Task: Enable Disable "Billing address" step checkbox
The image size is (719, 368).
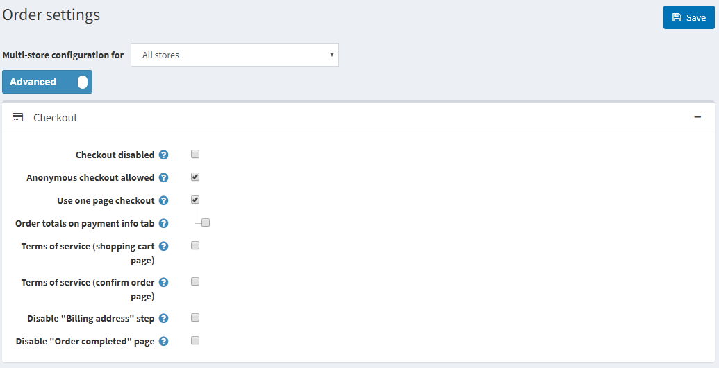Action: [x=195, y=317]
